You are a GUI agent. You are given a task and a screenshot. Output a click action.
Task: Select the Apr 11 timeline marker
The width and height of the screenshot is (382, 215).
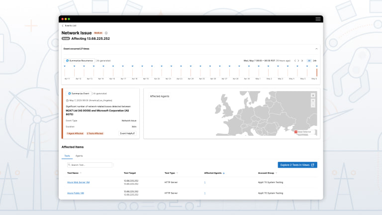[x=65, y=72]
